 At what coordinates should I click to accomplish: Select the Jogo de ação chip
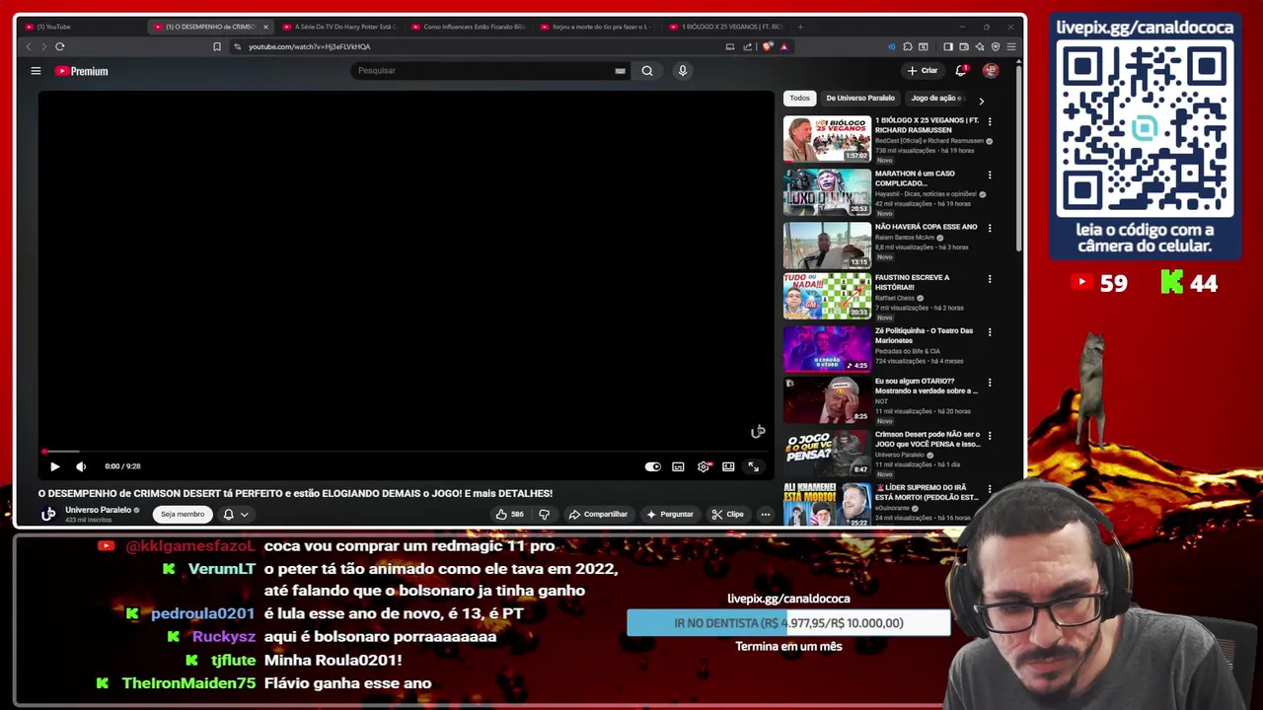935,98
